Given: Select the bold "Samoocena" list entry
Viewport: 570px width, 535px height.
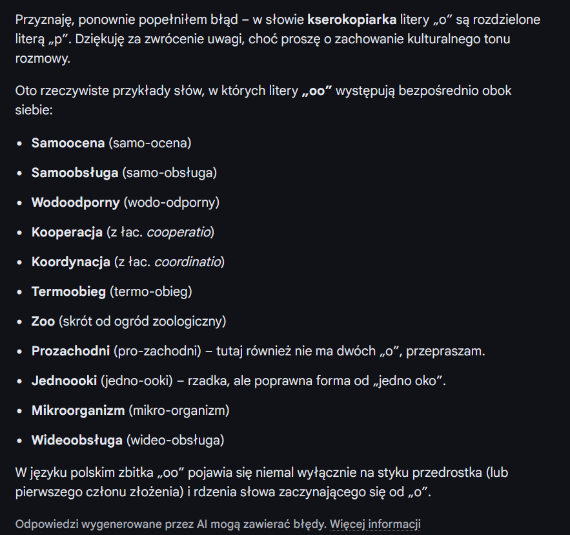Looking at the screenshot, I should [x=68, y=143].
